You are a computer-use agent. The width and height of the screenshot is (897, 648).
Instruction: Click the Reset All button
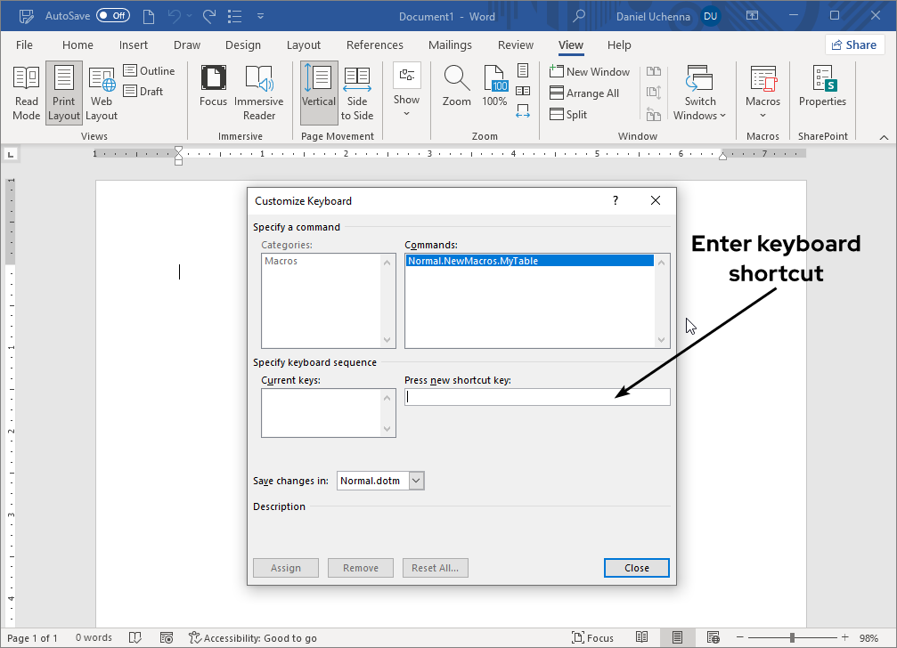pos(435,567)
